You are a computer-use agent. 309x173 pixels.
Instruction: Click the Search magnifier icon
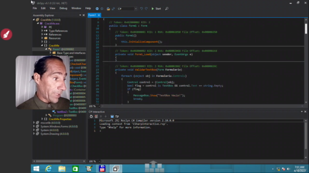tap(167, 9)
